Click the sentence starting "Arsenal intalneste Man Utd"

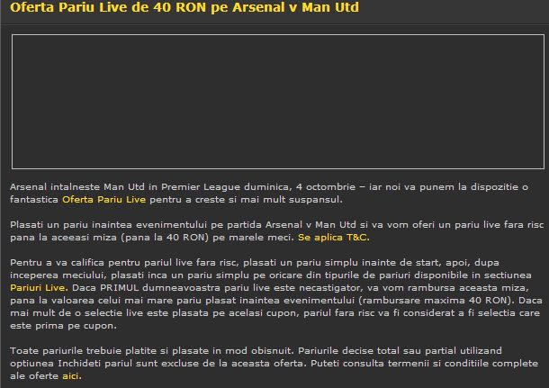click(x=269, y=194)
